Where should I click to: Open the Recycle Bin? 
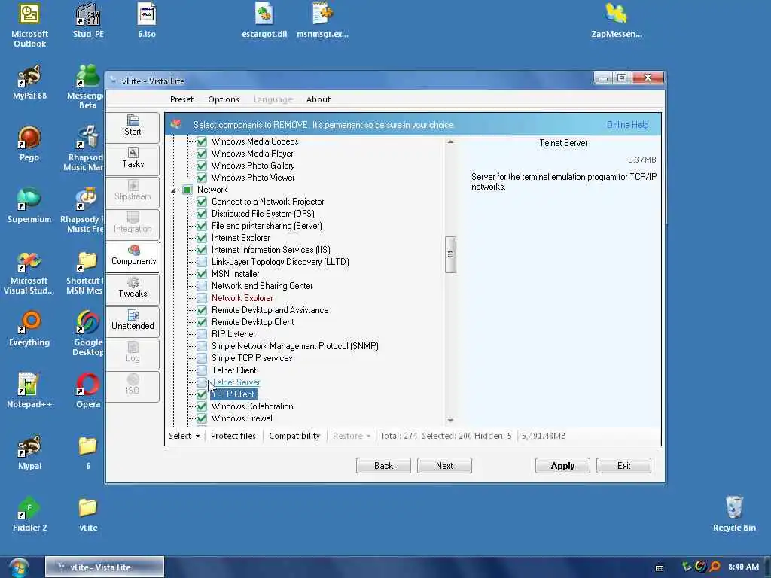click(734, 514)
